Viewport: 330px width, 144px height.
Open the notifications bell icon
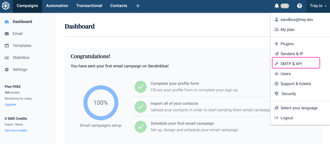click(x=277, y=6)
